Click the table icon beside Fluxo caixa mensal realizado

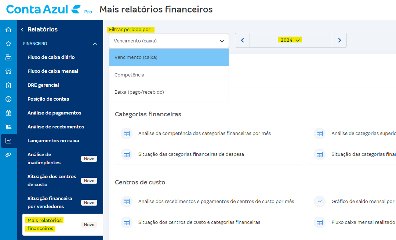(319, 222)
